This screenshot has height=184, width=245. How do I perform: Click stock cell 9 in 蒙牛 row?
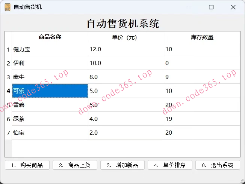pyautogui.click(x=202, y=77)
